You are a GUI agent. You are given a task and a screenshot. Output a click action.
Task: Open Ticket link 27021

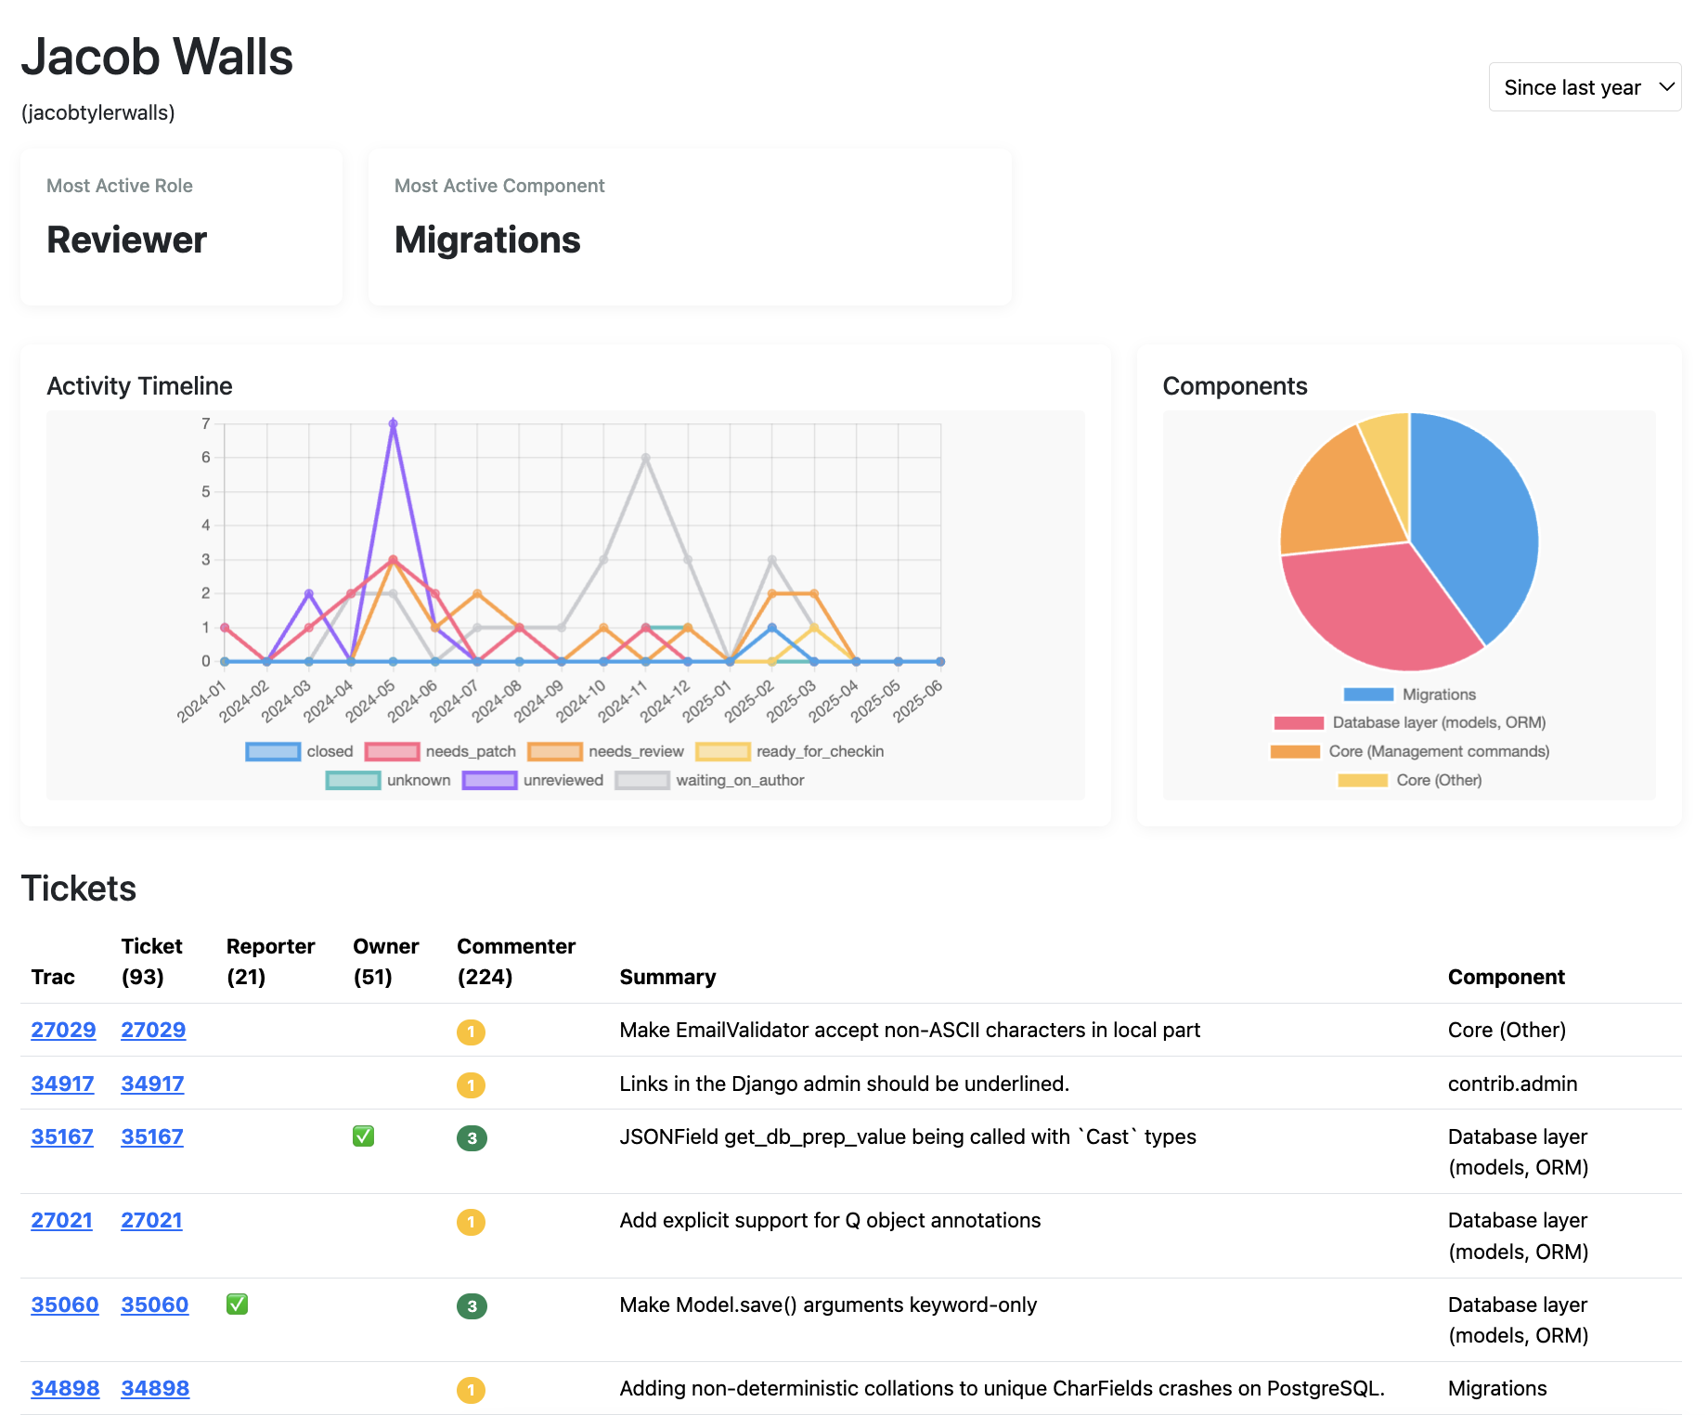click(151, 1220)
